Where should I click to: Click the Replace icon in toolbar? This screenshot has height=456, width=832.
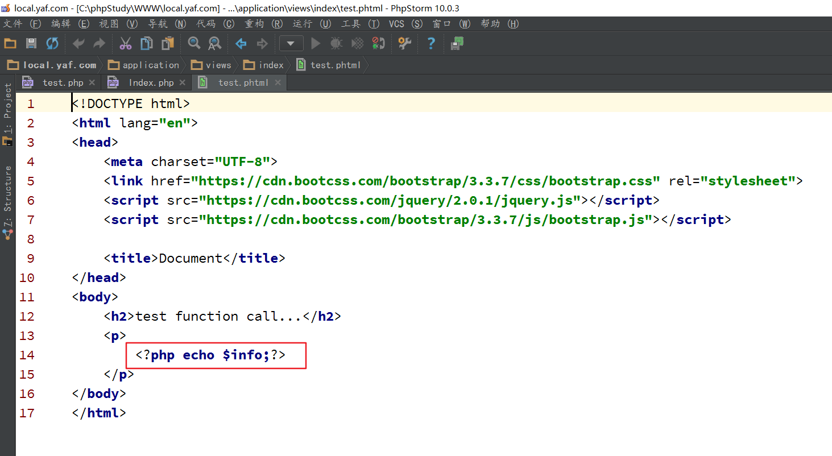pos(214,43)
